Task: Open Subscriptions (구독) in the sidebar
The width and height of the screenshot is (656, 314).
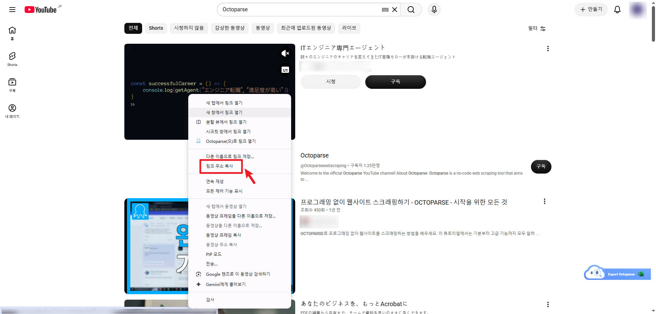Action: click(x=12, y=85)
